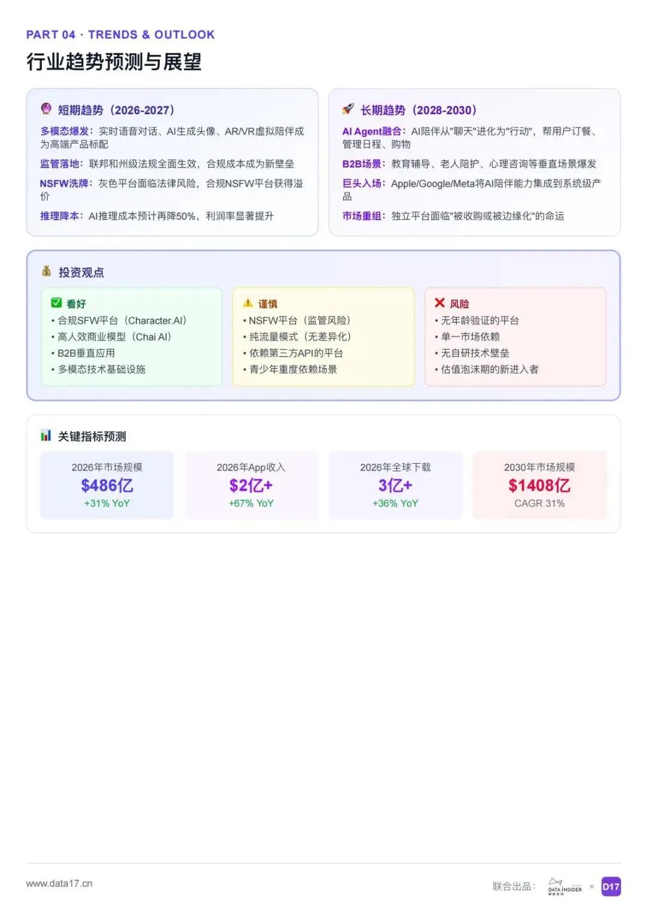Click the money bag icon beside 投资观点
The image size is (646, 915).
point(47,272)
